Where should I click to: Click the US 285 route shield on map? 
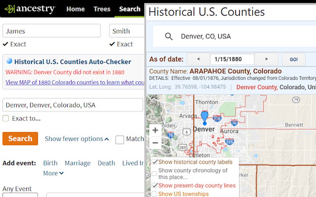(x=182, y=148)
